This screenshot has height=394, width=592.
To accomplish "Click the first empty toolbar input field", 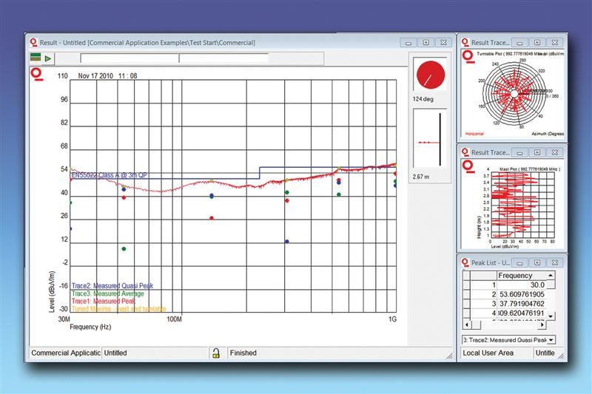I will [x=129, y=58].
